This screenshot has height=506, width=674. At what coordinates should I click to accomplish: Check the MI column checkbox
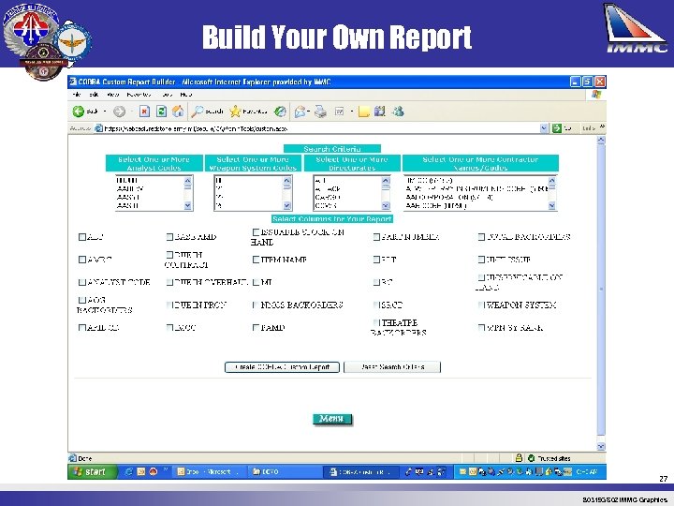(x=256, y=282)
